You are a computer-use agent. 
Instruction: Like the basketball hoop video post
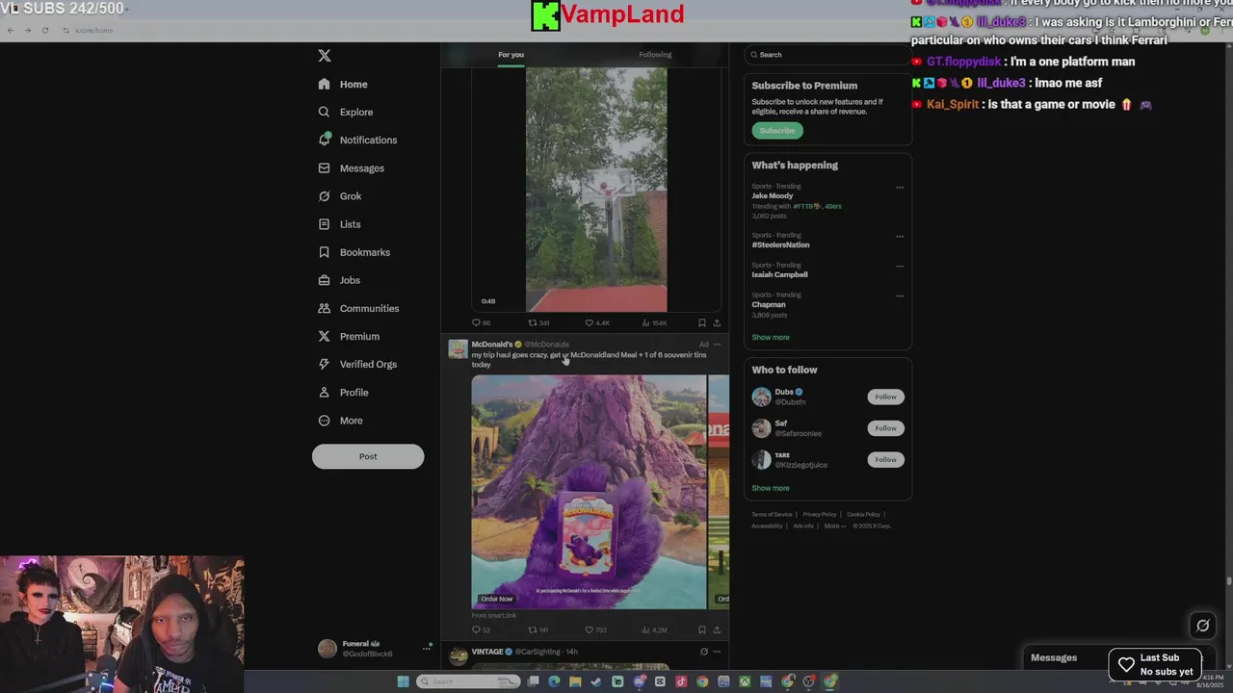(597, 323)
